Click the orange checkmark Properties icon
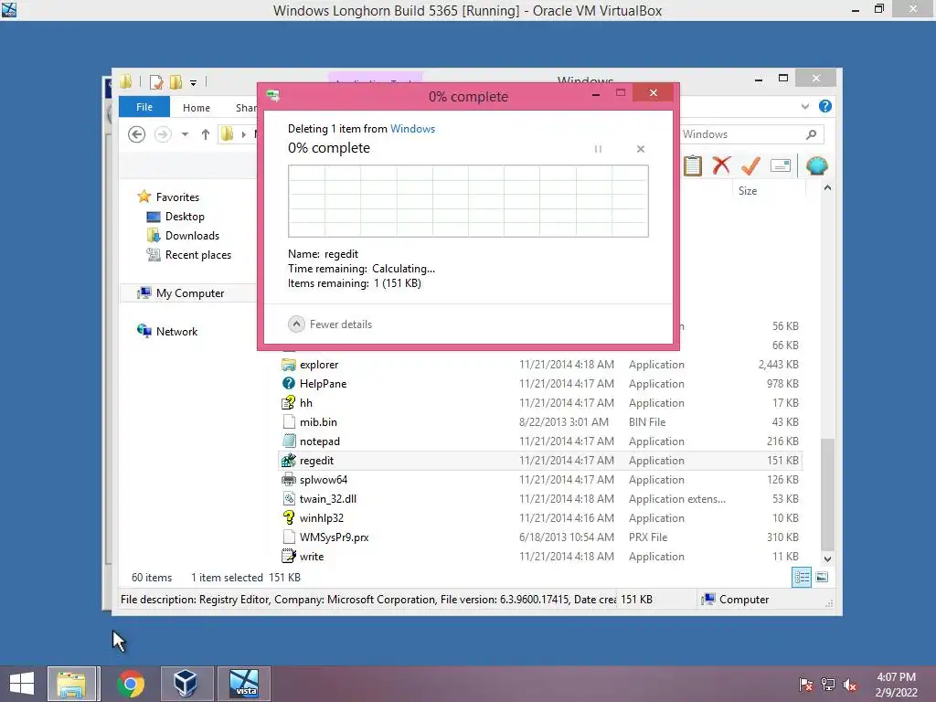The width and height of the screenshot is (936, 702). [x=750, y=165]
